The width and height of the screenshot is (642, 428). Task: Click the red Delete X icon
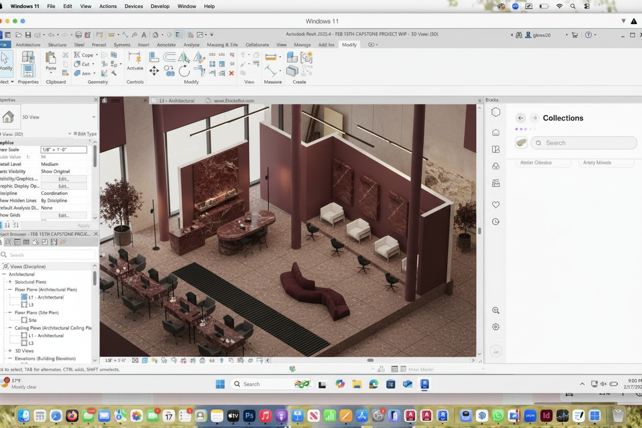point(231,73)
